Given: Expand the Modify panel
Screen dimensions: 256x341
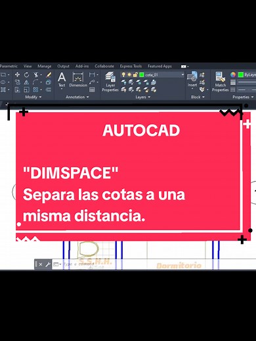Looking at the screenshot, I should pos(33,97).
